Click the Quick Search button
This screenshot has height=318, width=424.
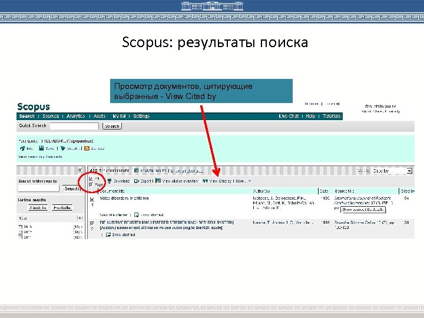(x=112, y=126)
